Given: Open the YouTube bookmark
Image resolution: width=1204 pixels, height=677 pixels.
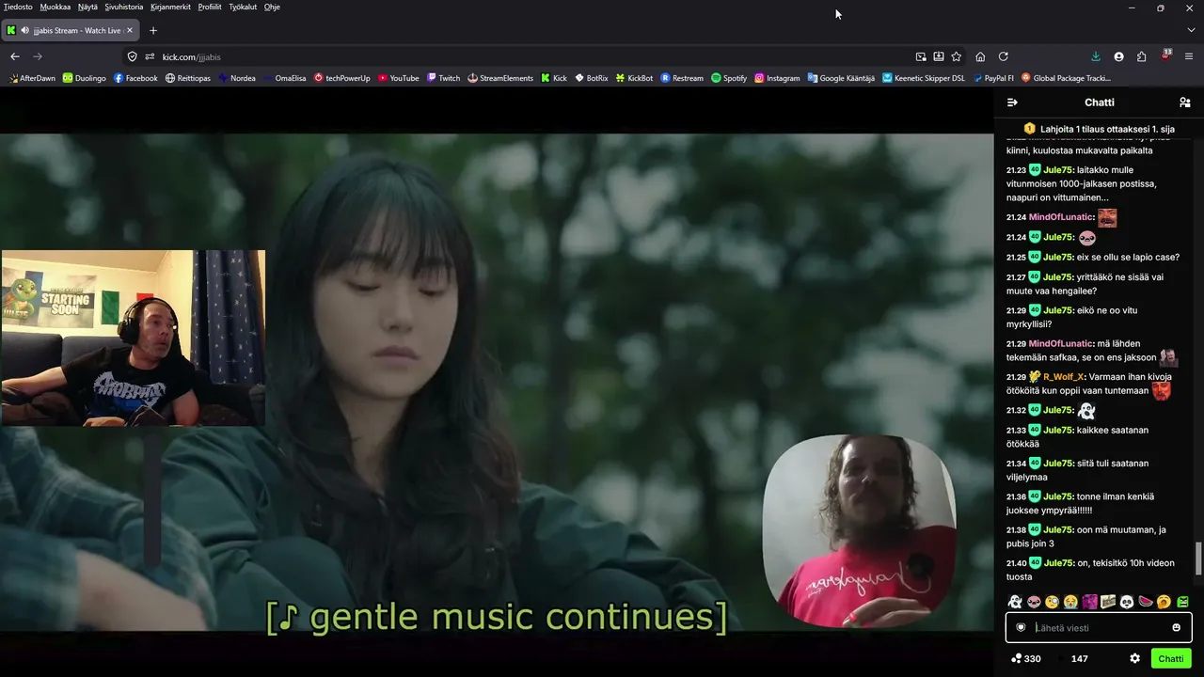Looking at the screenshot, I should click(398, 78).
